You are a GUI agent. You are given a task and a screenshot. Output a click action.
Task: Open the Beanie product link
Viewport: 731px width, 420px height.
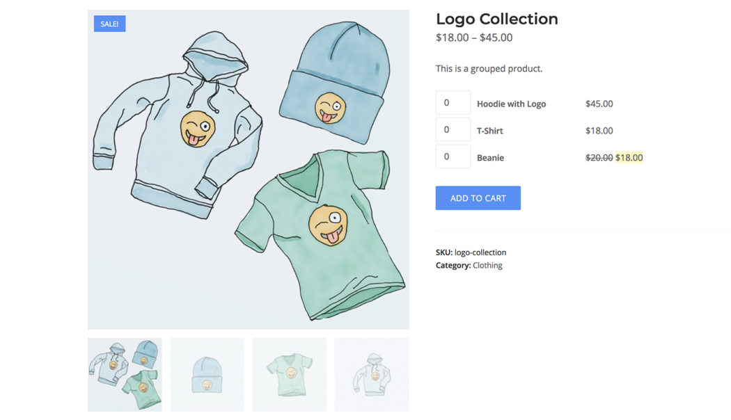point(490,157)
